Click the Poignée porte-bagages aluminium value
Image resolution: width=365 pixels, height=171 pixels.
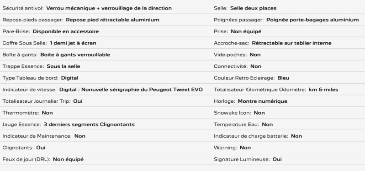312,20
